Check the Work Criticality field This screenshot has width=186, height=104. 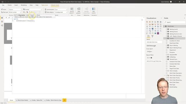click(x=167, y=71)
